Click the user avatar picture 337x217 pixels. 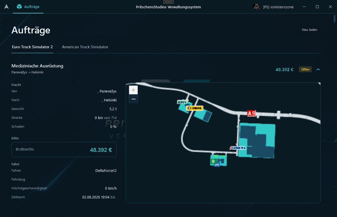(256, 7)
